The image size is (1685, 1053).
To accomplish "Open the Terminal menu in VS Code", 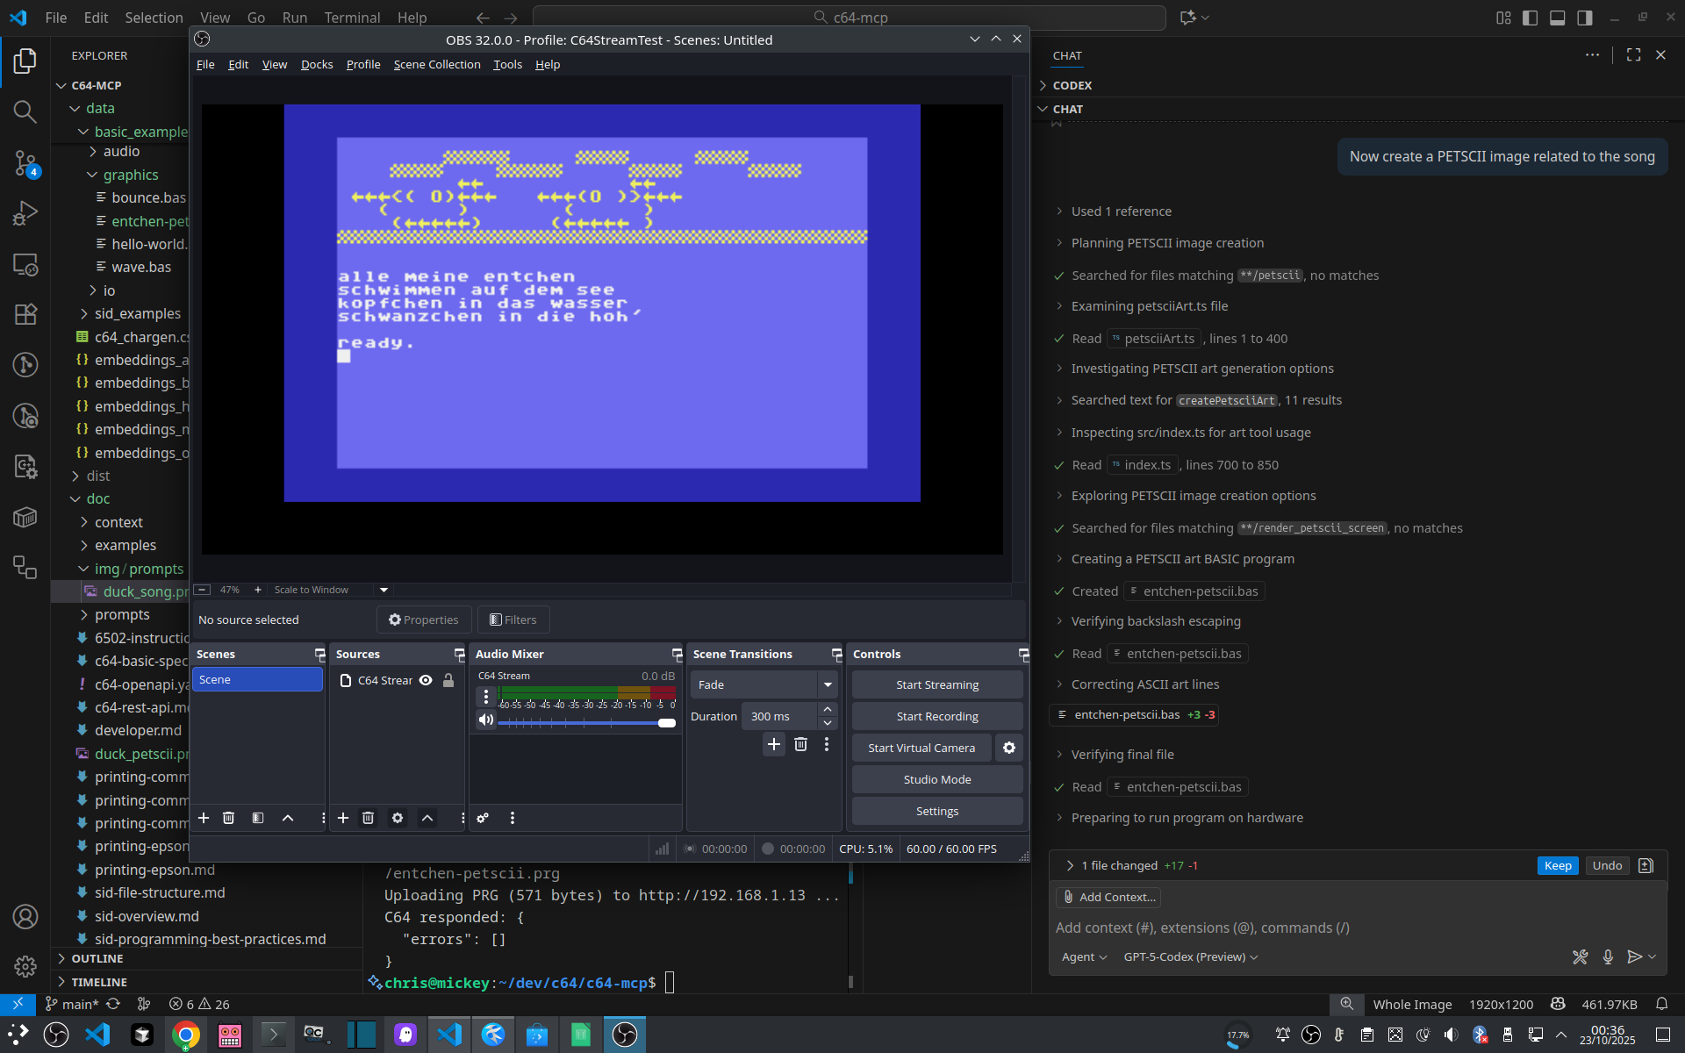I will pyautogui.click(x=352, y=18).
